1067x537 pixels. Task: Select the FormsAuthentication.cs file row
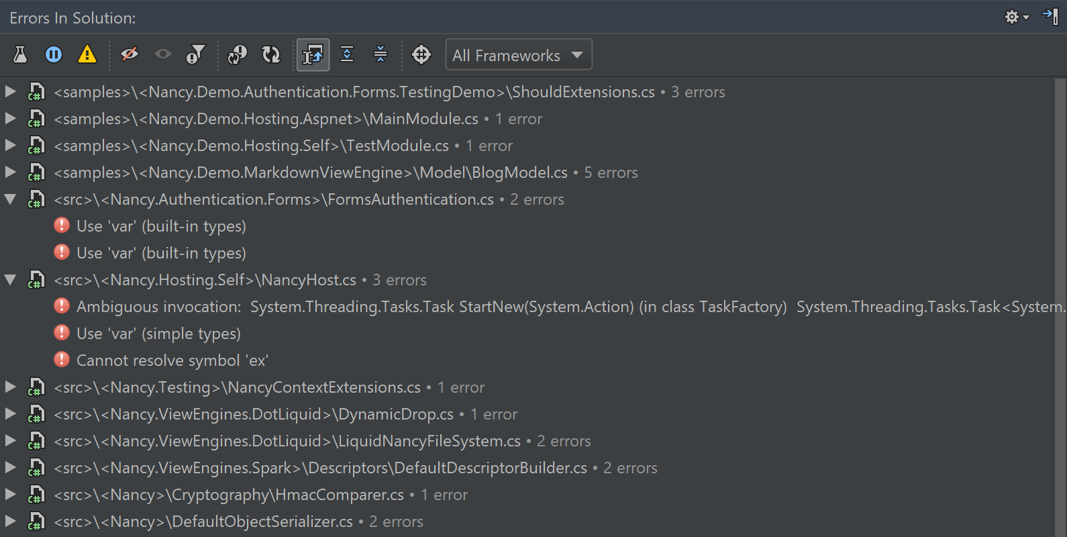527,199
